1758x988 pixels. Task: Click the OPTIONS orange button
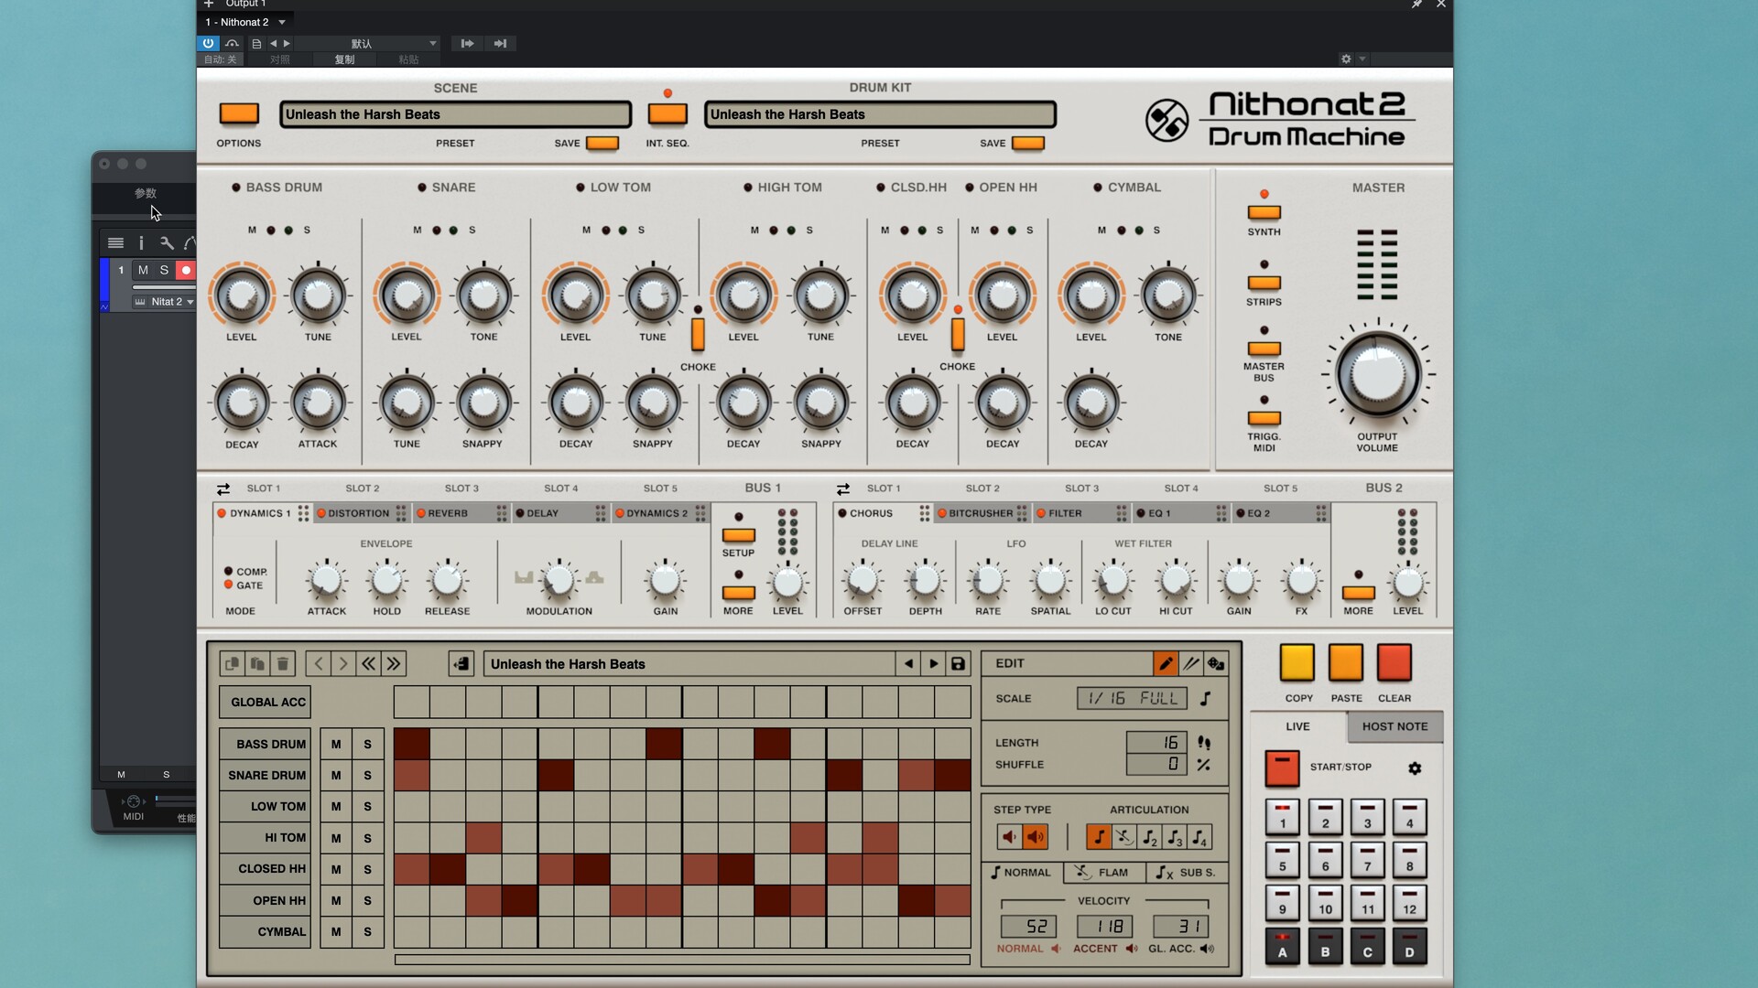tap(239, 113)
